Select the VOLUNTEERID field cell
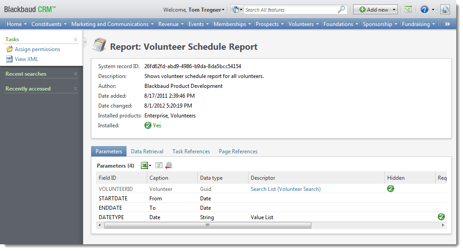 click(116, 189)
